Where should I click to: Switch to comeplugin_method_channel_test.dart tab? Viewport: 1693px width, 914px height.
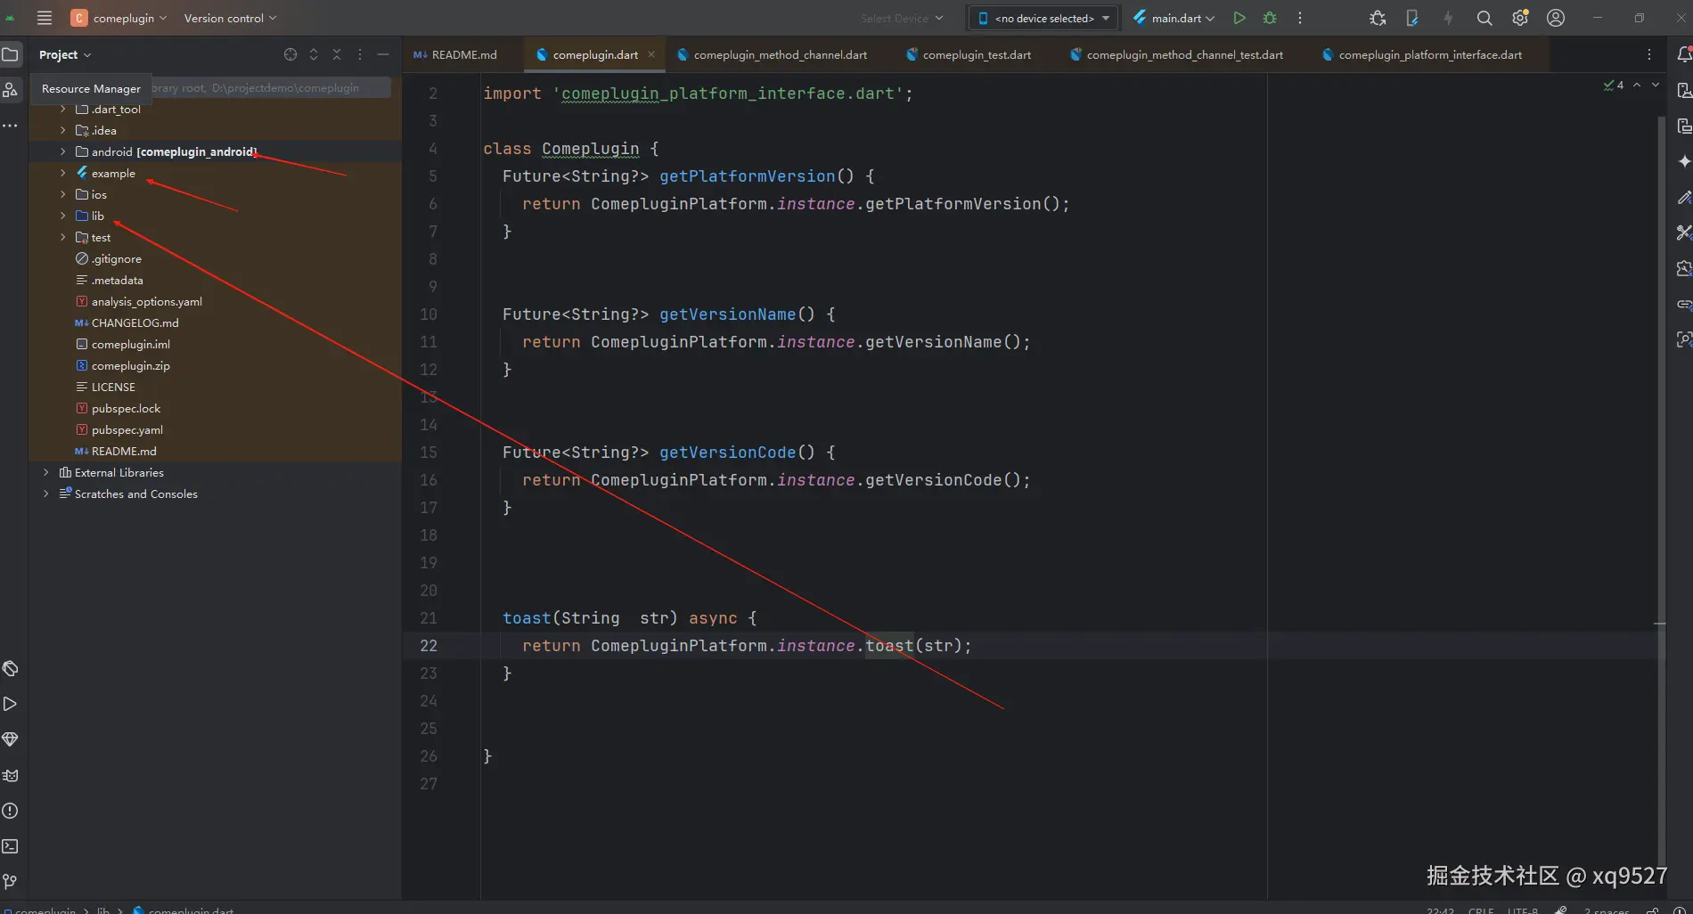coord(1176,54)
